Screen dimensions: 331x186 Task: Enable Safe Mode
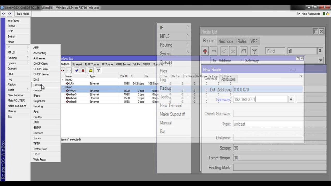(x=23, y=14)
